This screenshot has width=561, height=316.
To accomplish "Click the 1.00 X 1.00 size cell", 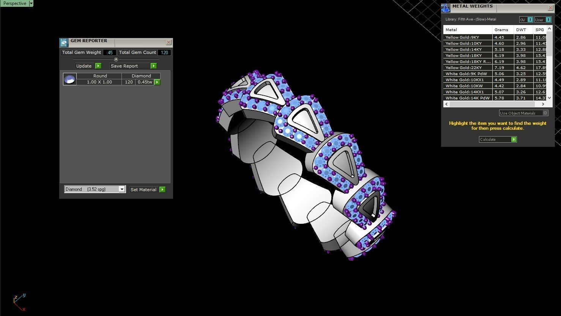I will (x=99, y=82).
